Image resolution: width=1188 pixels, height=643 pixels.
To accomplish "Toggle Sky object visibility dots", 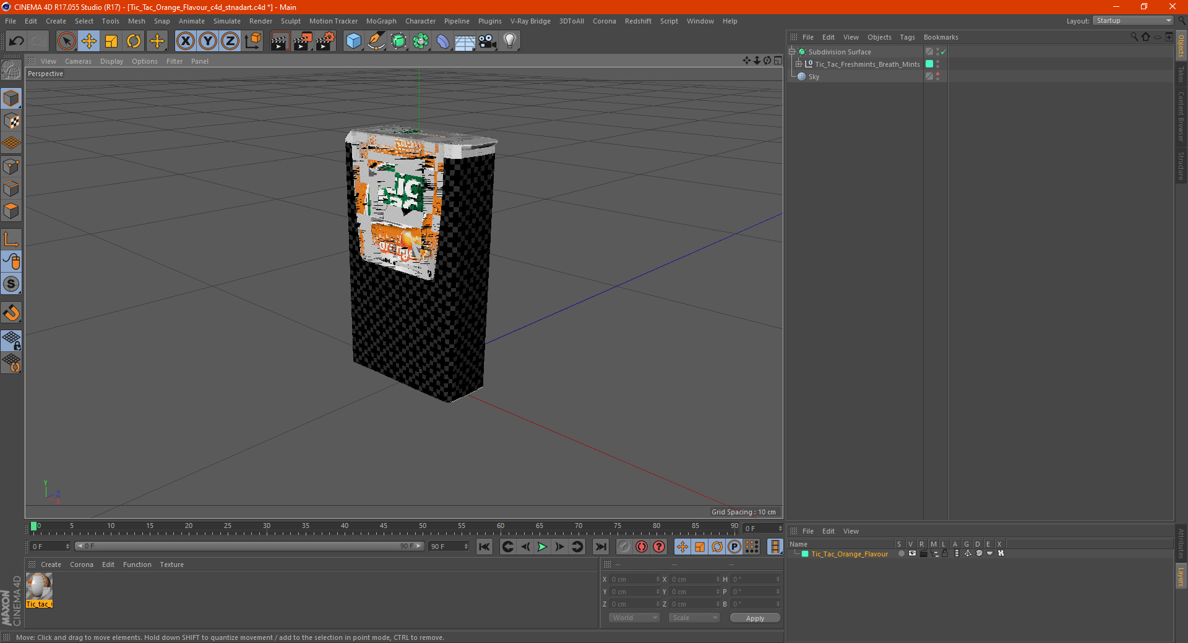I will click(938, 76).
